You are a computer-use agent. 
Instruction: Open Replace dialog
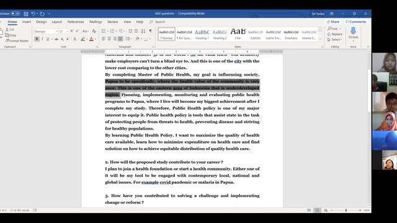point(334,34)
